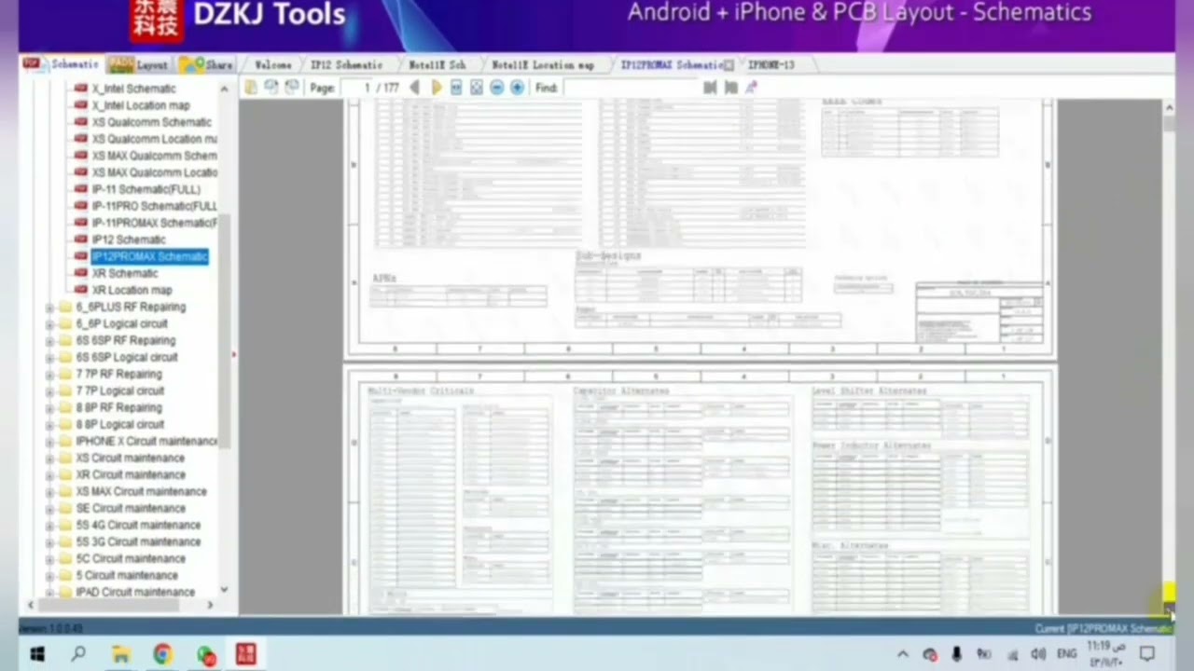The image size is (1194, 671).
Task: Find next match icon
Action: click(730, 88)
